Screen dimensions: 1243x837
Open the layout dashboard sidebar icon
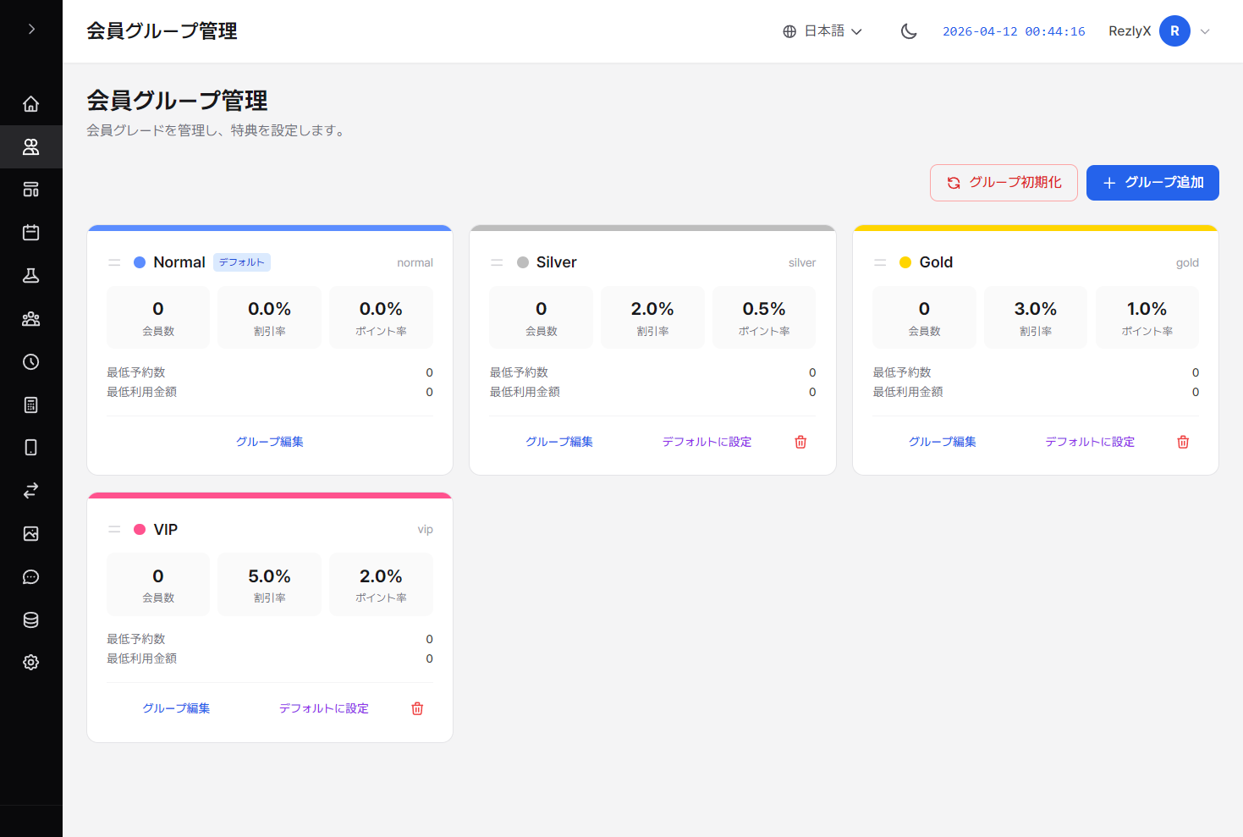click(31, 190)
